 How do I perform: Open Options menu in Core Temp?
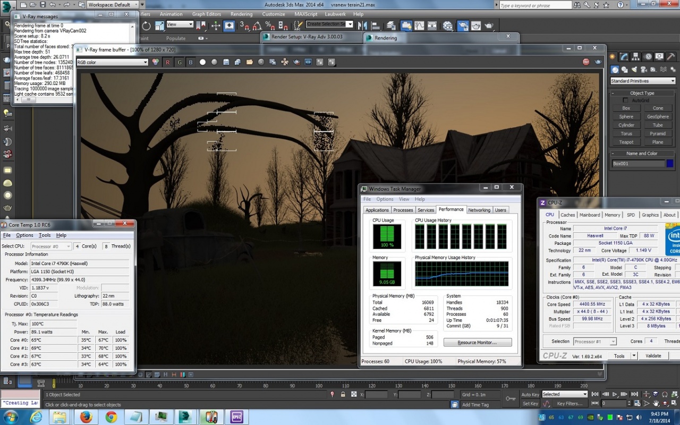(x=24, y=235)
